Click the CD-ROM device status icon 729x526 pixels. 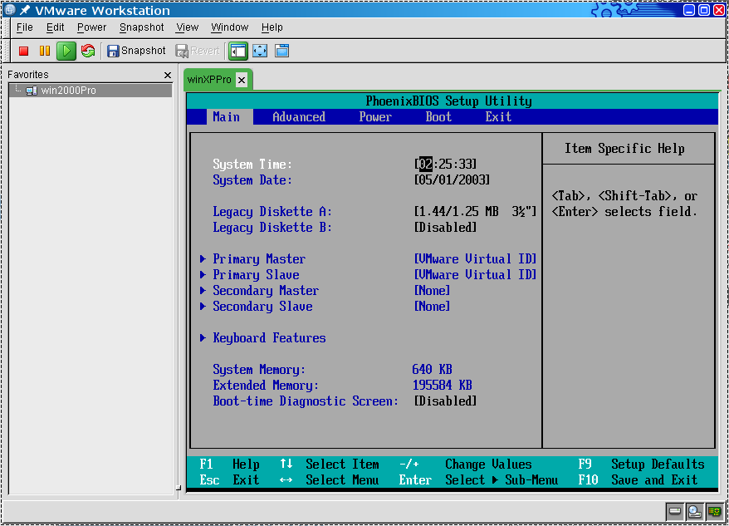pyautogui.click(x=695, y=512)
